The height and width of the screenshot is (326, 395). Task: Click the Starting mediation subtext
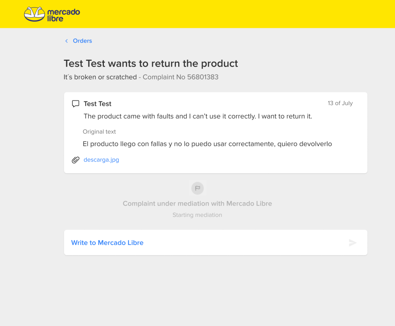pyautogui.click(x=197, y=215)
